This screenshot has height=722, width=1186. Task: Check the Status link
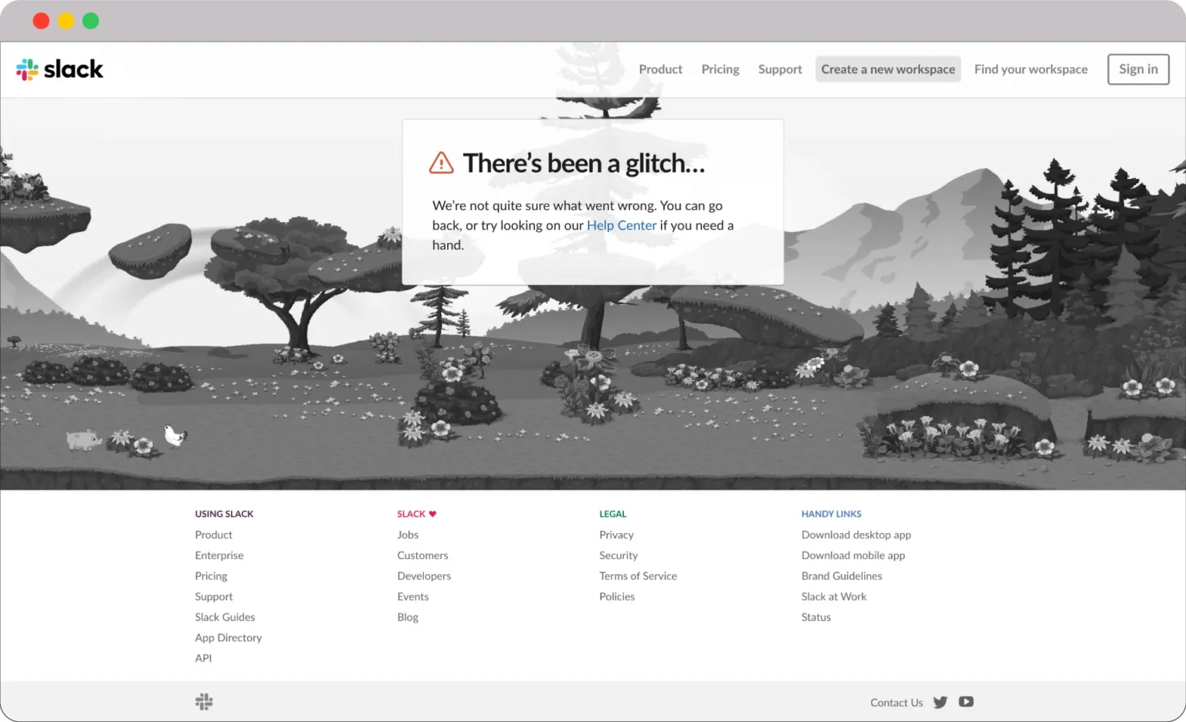tap(816, 617)
